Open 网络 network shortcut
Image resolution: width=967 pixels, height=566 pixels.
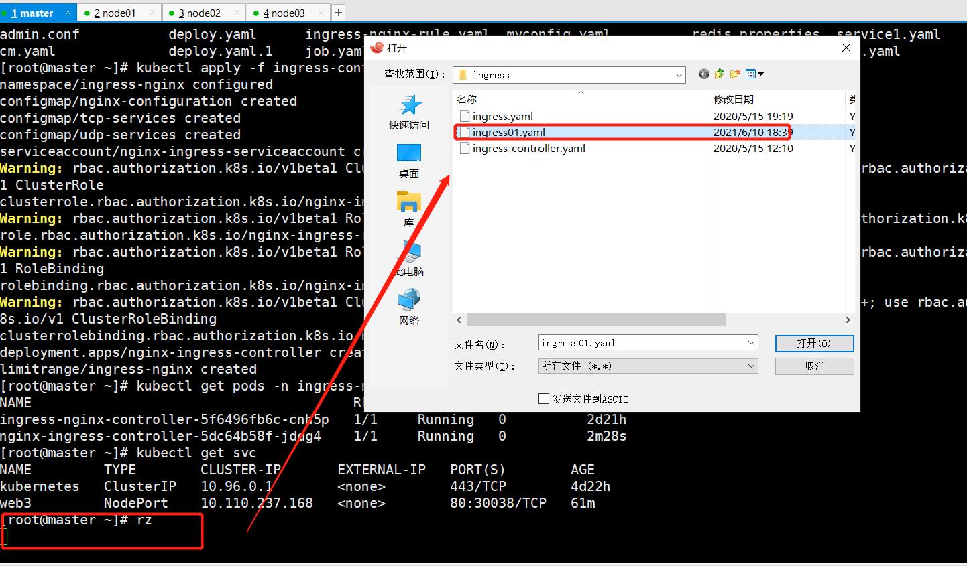tap(409, 307)
